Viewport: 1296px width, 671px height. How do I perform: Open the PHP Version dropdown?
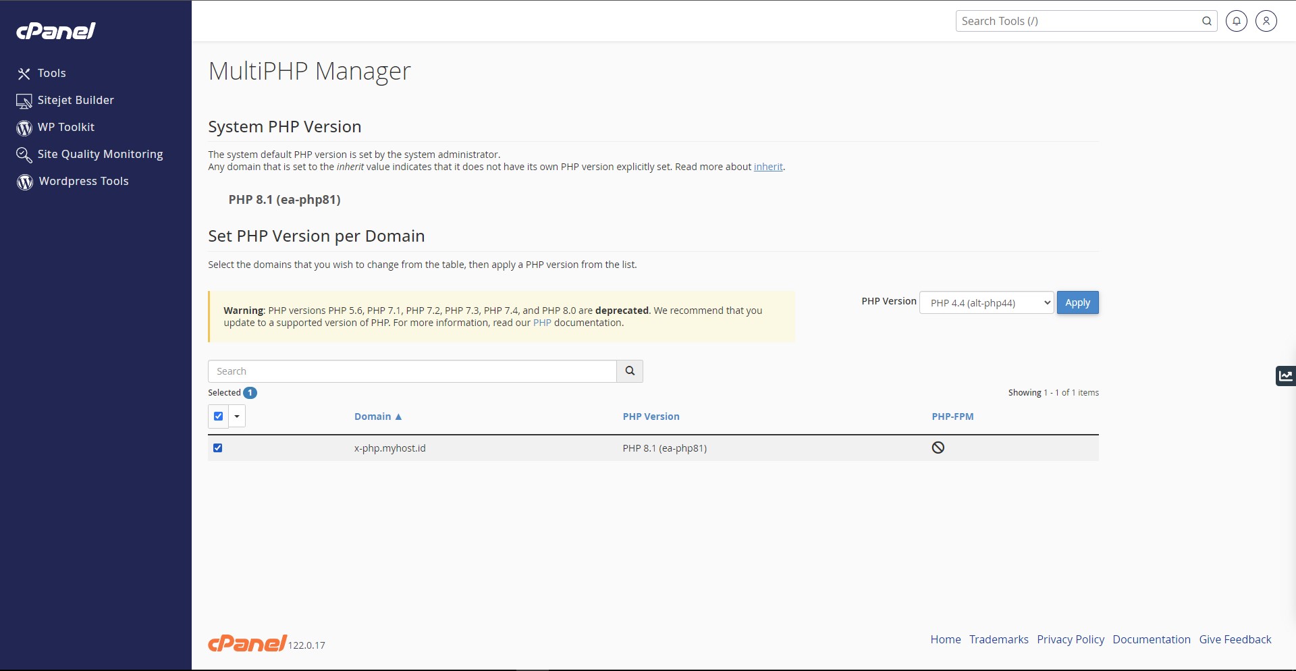coord(986,302)
